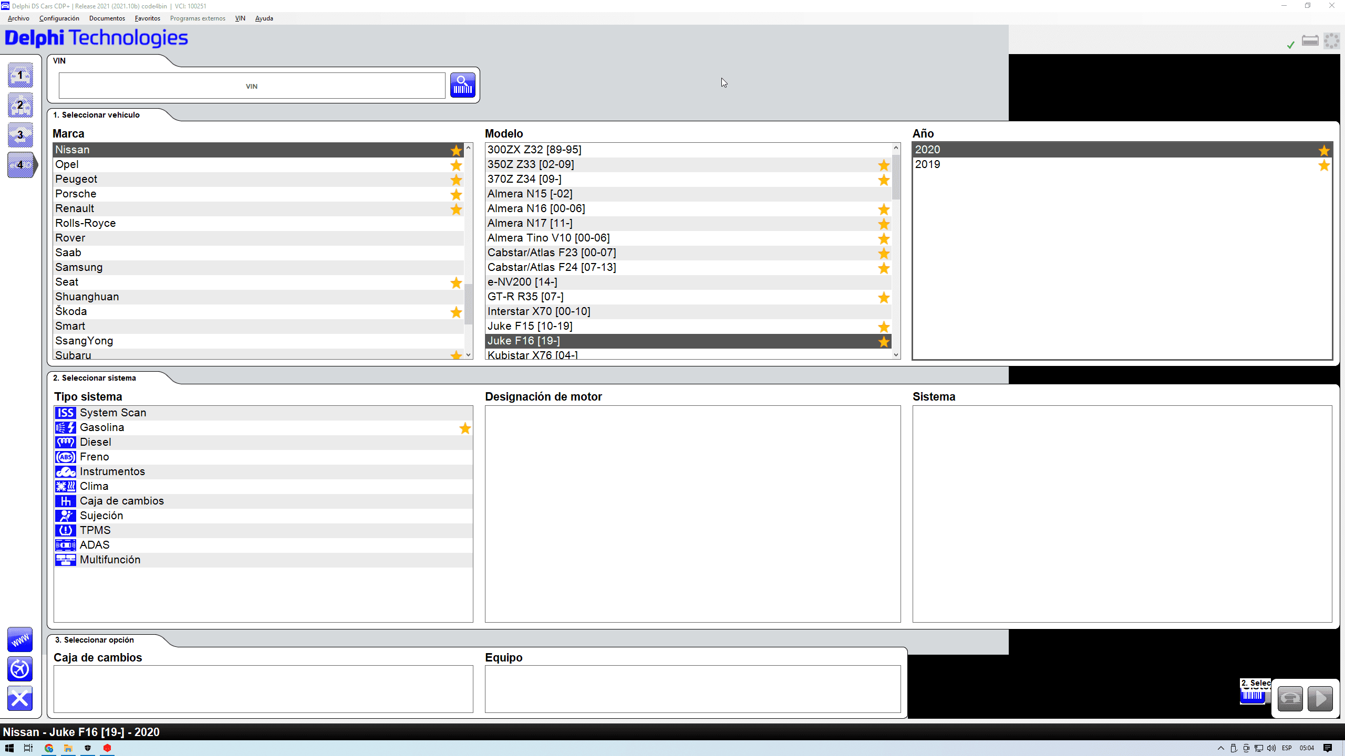Viewport: 1345px width, 756px height.
Task: Click the numbered step 4 button in sidebar
Action: [x=20, y=165]
